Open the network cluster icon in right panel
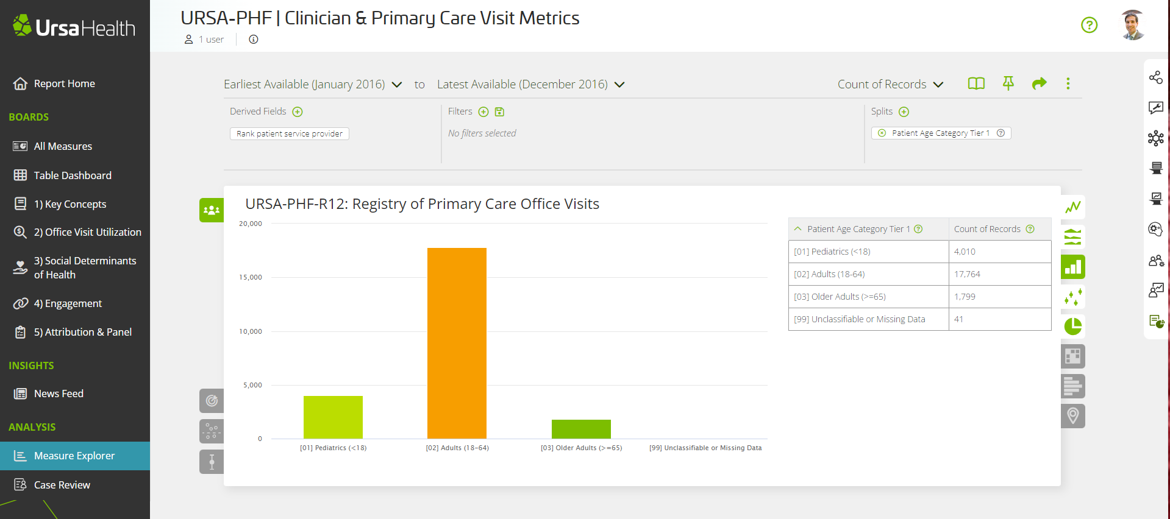 coord(1155,138)
